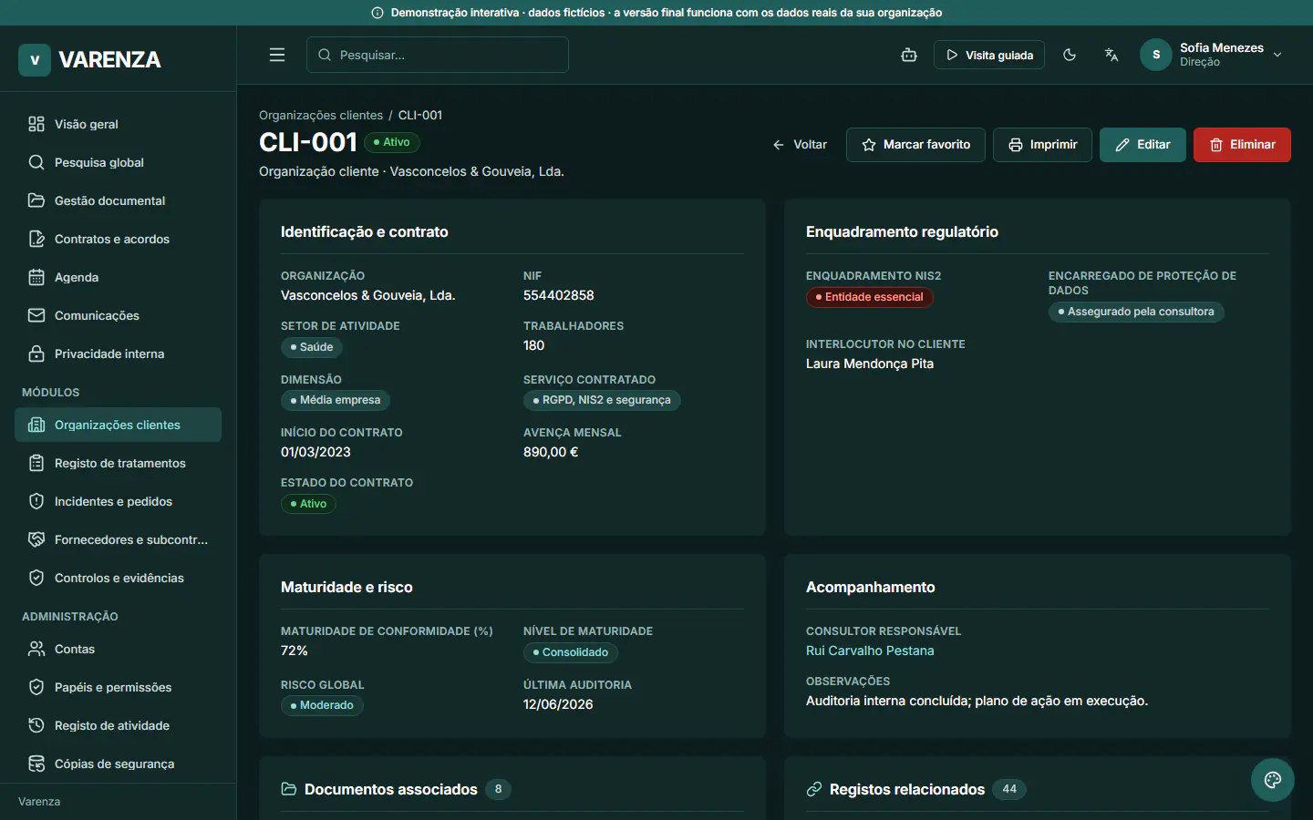The image size is (1313, 820).
Task: Click the Controlos e evidências shield-check icon
Action: [36, 578]
